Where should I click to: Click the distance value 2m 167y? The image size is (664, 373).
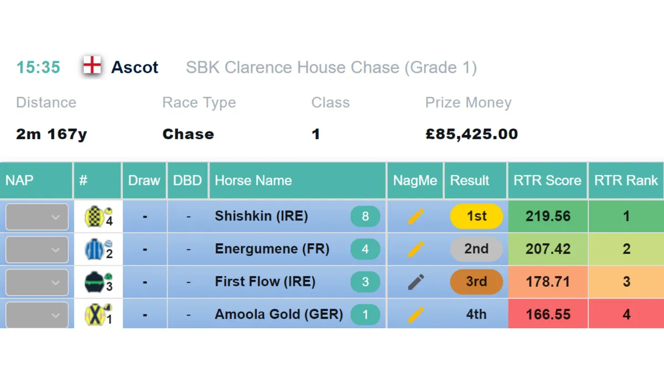pyautogui.click(x=51, y=134)
